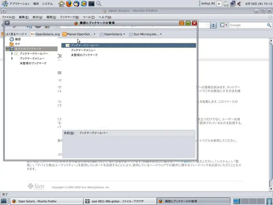Click the search magnifier icon in top panel
Viewport: 273px width, 205px height.
click(x=99, y=4)
